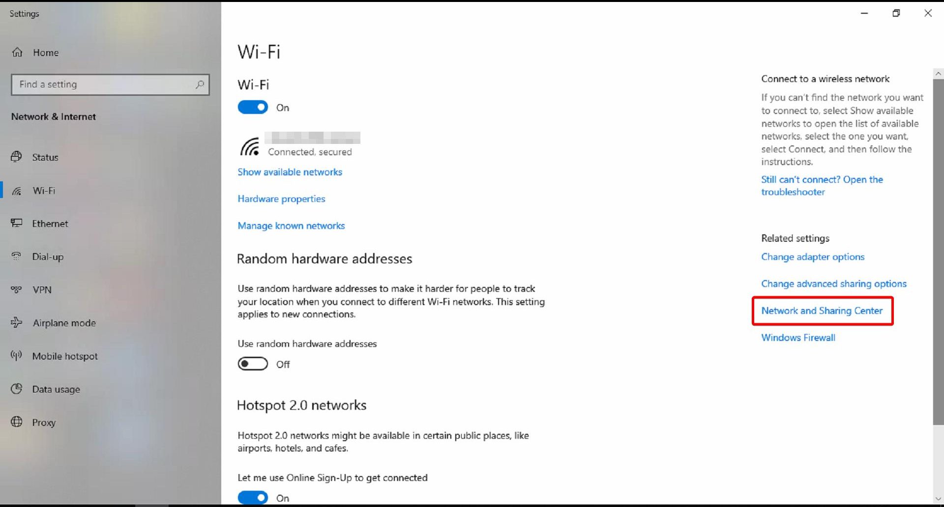Select the Mobile hotspot broadcast icon
Screen dimensions: 944x507
tap(15, 356)
